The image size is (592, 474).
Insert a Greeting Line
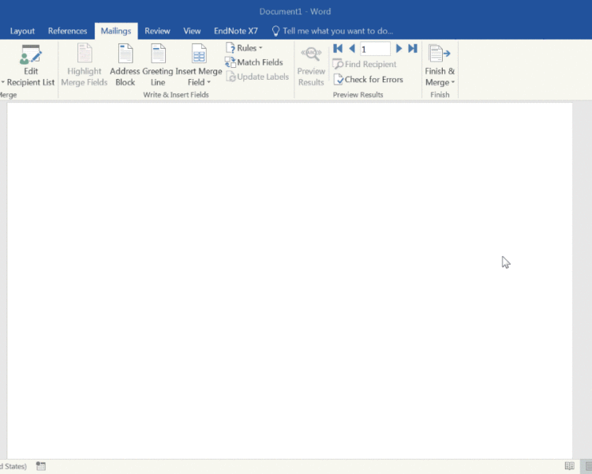click(158, 65)
